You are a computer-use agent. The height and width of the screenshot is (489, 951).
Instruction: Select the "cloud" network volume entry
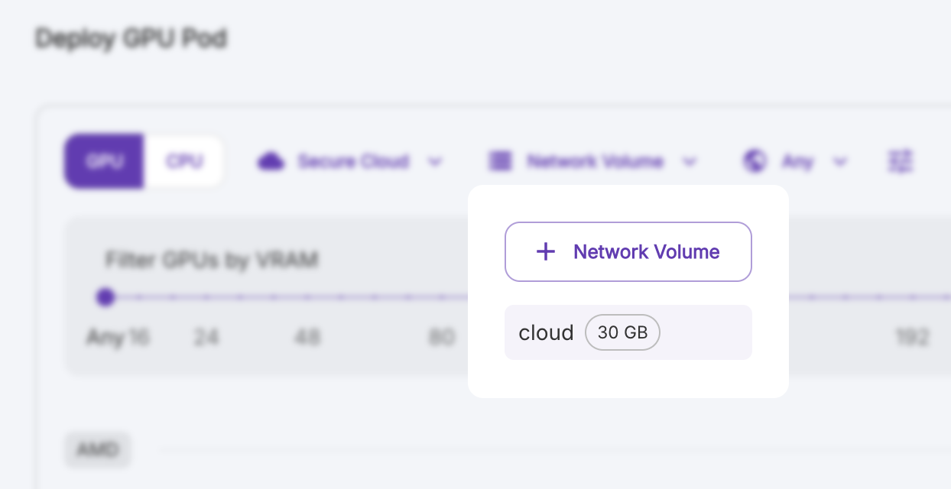click(x=546, y=332)
